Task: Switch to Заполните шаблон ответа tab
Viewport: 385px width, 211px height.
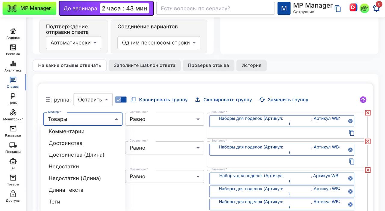Action: coord(144,65)
